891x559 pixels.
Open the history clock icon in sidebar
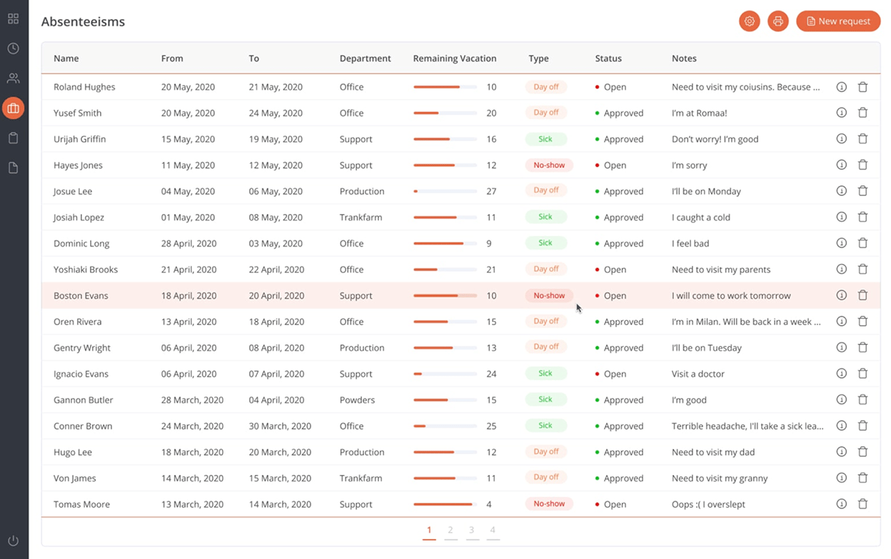13,48
